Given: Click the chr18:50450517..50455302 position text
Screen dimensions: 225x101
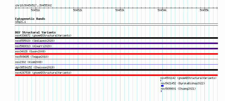Looking at the screenshot, I should pyautogui.click(x=33, y=6).
